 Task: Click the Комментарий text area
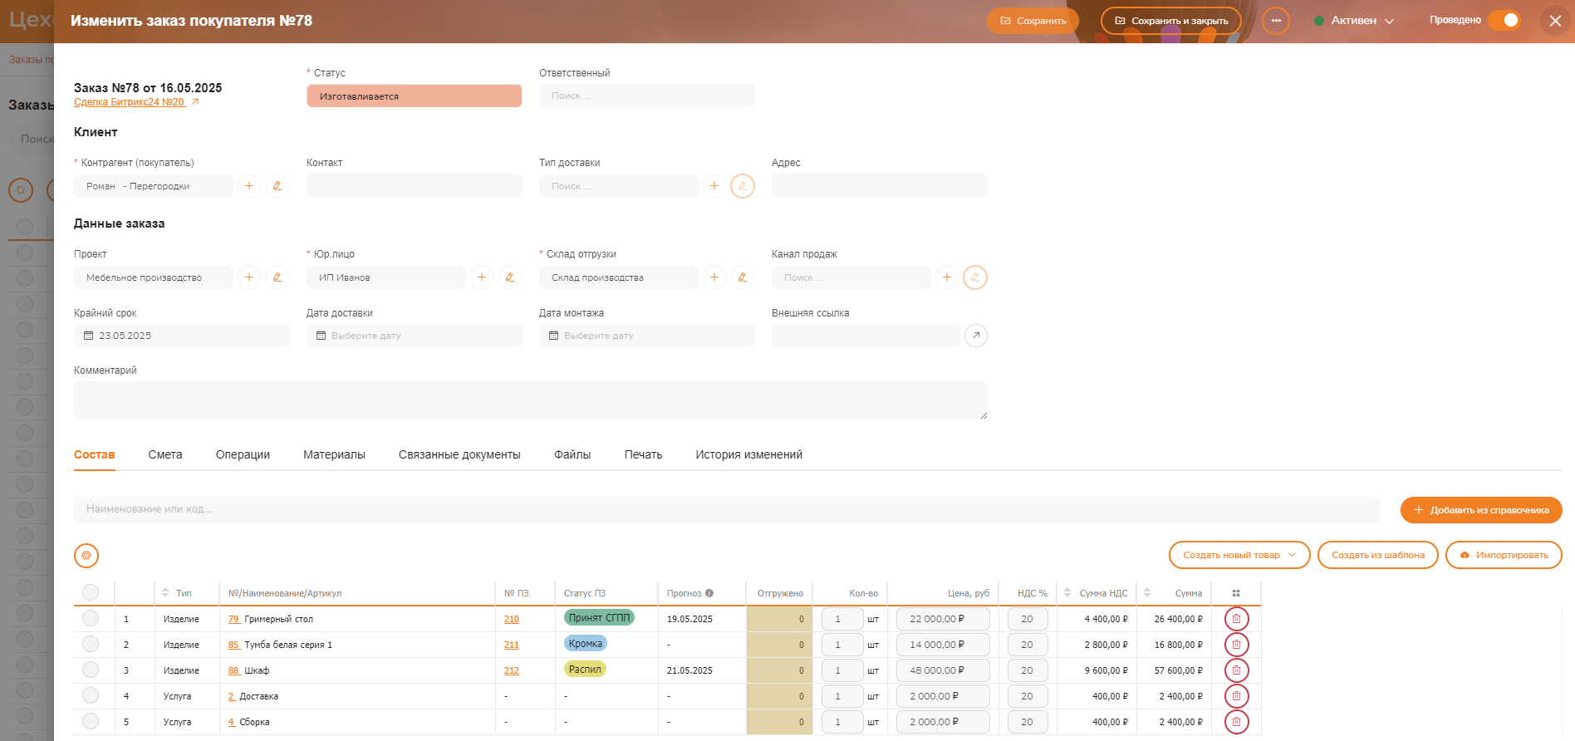(530, 400)
